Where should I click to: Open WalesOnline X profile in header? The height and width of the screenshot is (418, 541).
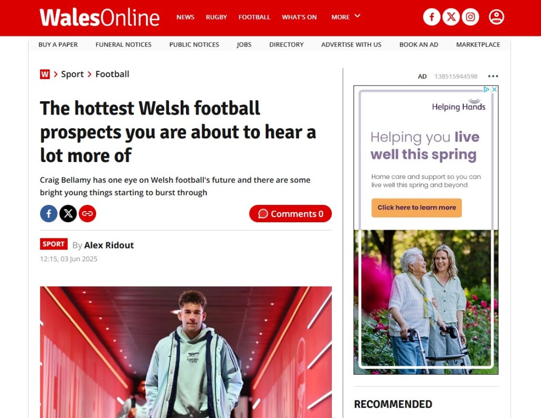click(x=451, y=17)
